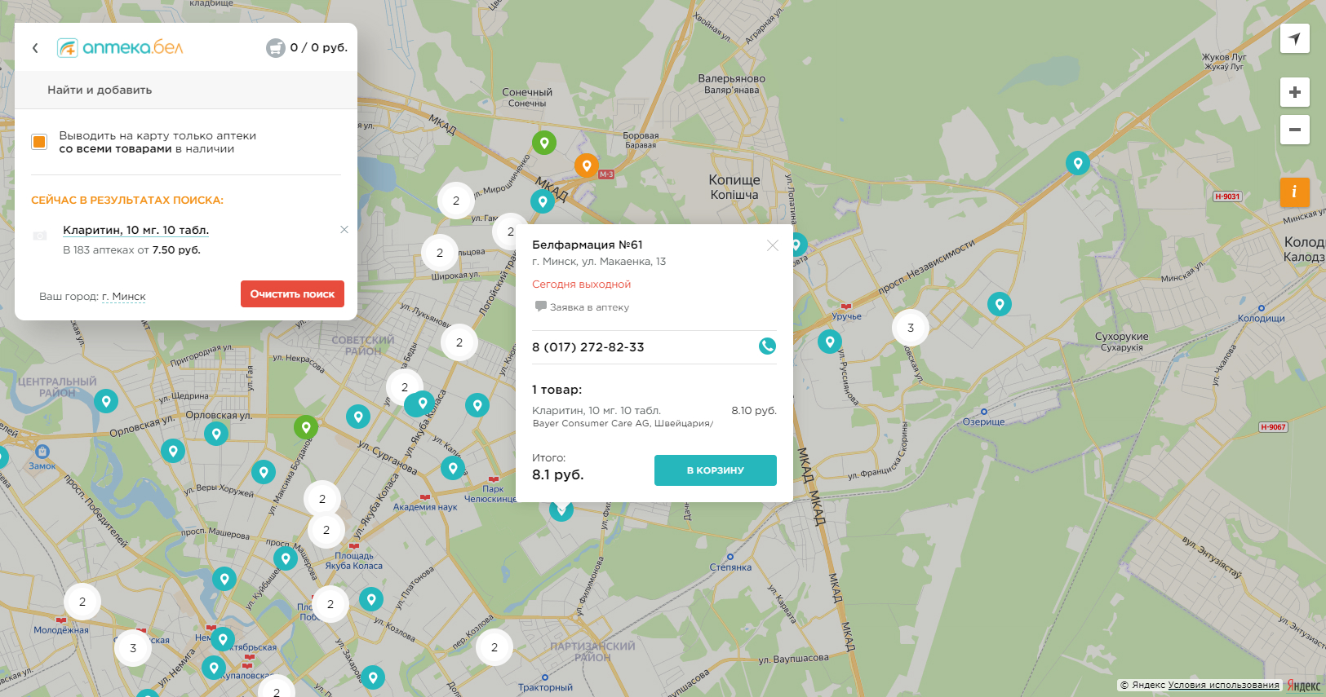Toggle the all-items-in-stock pharmacies checkbox
Image resolution: width=1326 pixels, height=697 pixels.
[x=39, y=142]
